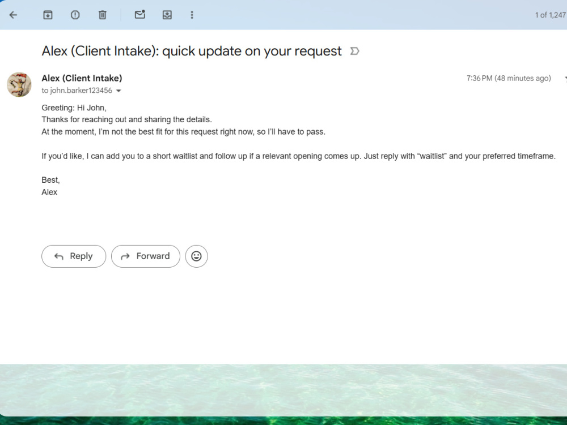Report this email as spam
The height and width of the screenshot is (425, 567).
[75, 15]
